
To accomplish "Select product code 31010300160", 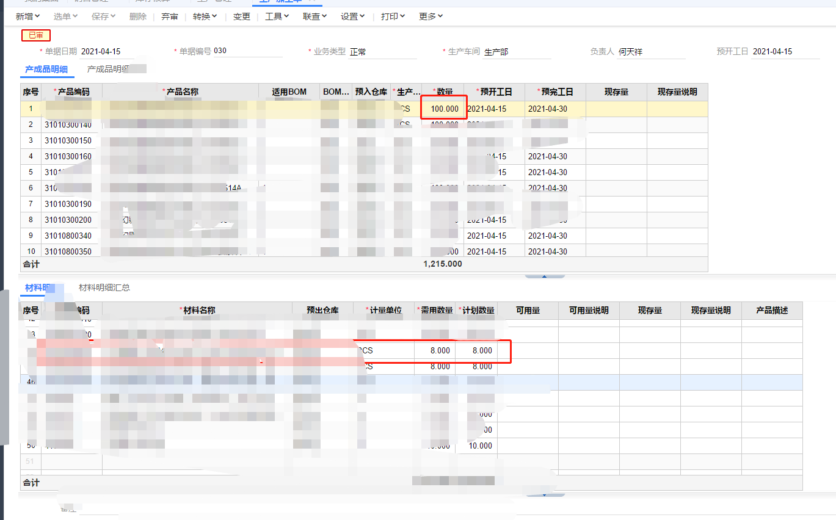I will [x=68, y=156].
